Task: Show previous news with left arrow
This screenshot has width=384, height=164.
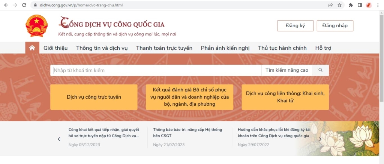Action: tap(59, 139)
